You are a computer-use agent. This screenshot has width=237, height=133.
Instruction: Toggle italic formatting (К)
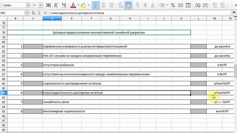coord(56,5)
